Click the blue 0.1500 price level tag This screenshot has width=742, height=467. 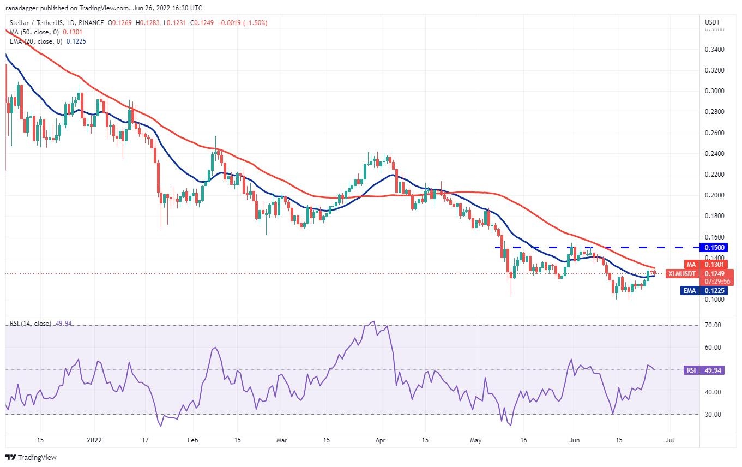click(715, 248)
